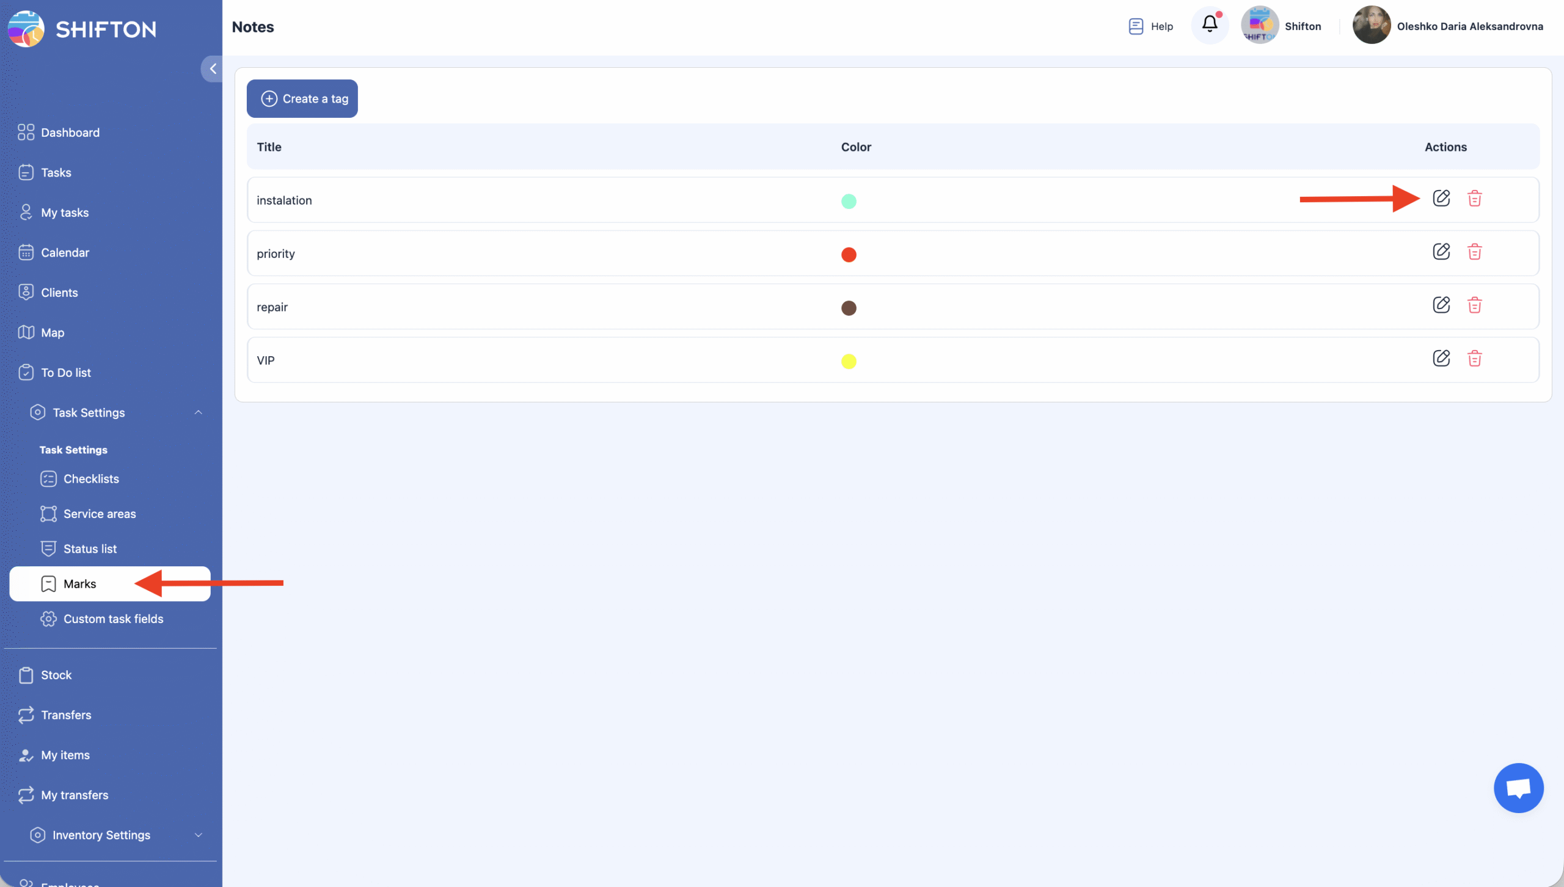Click the edit icon for instalation tag
This screenshot has width=1564, height=887.
[x=1441, y=199]
